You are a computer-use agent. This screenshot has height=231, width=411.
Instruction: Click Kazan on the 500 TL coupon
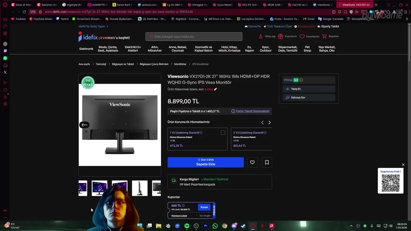point(204,207)
